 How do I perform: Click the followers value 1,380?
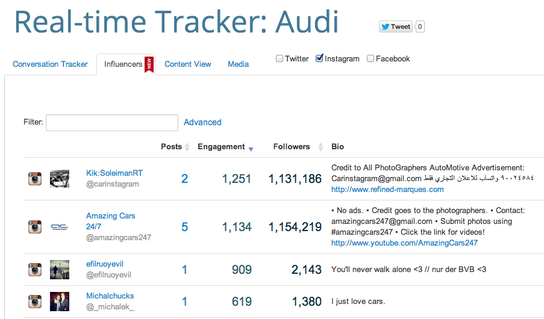pos(307,302)
